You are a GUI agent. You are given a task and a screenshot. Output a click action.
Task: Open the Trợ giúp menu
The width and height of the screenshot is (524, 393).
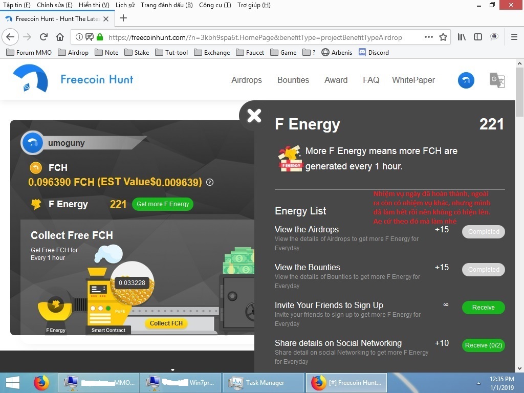254,5
